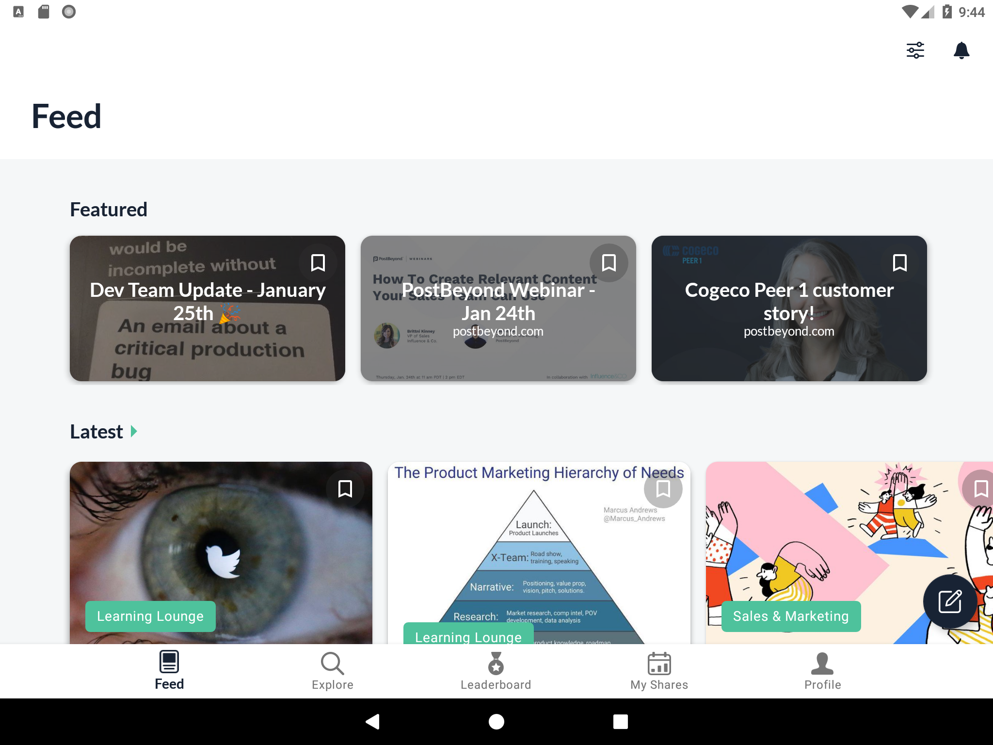Open Learning Lounge tag on eye post
The height and width of the screenshot is (745, 993).
coord(150,616)
